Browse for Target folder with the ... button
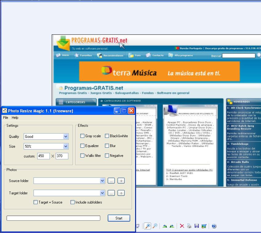 (x=111, y=193)
